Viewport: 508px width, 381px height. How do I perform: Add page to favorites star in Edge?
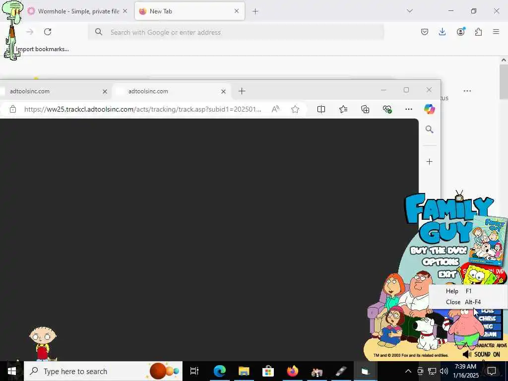tap(295, 109)
